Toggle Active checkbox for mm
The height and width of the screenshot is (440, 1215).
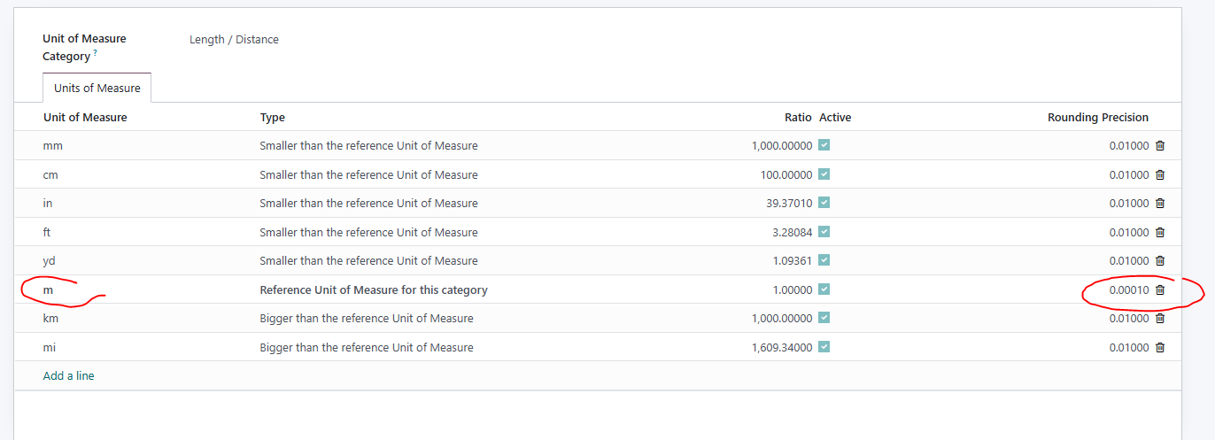click(824, 145)
